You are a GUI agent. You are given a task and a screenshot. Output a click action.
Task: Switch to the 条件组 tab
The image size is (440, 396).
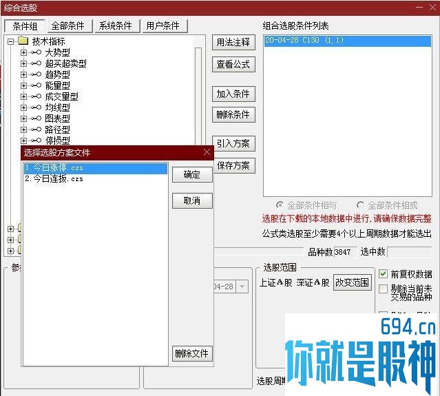pyautogui.click(x=25, y=26)
